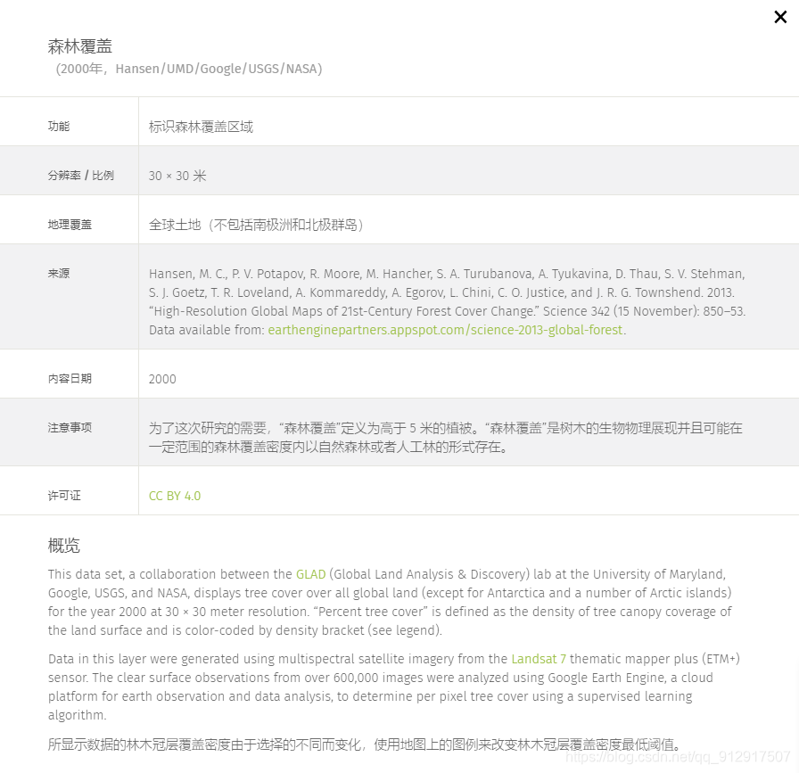
Task: Click the 所显示数据的林木冠层 final paragraph
Action: 365,744
